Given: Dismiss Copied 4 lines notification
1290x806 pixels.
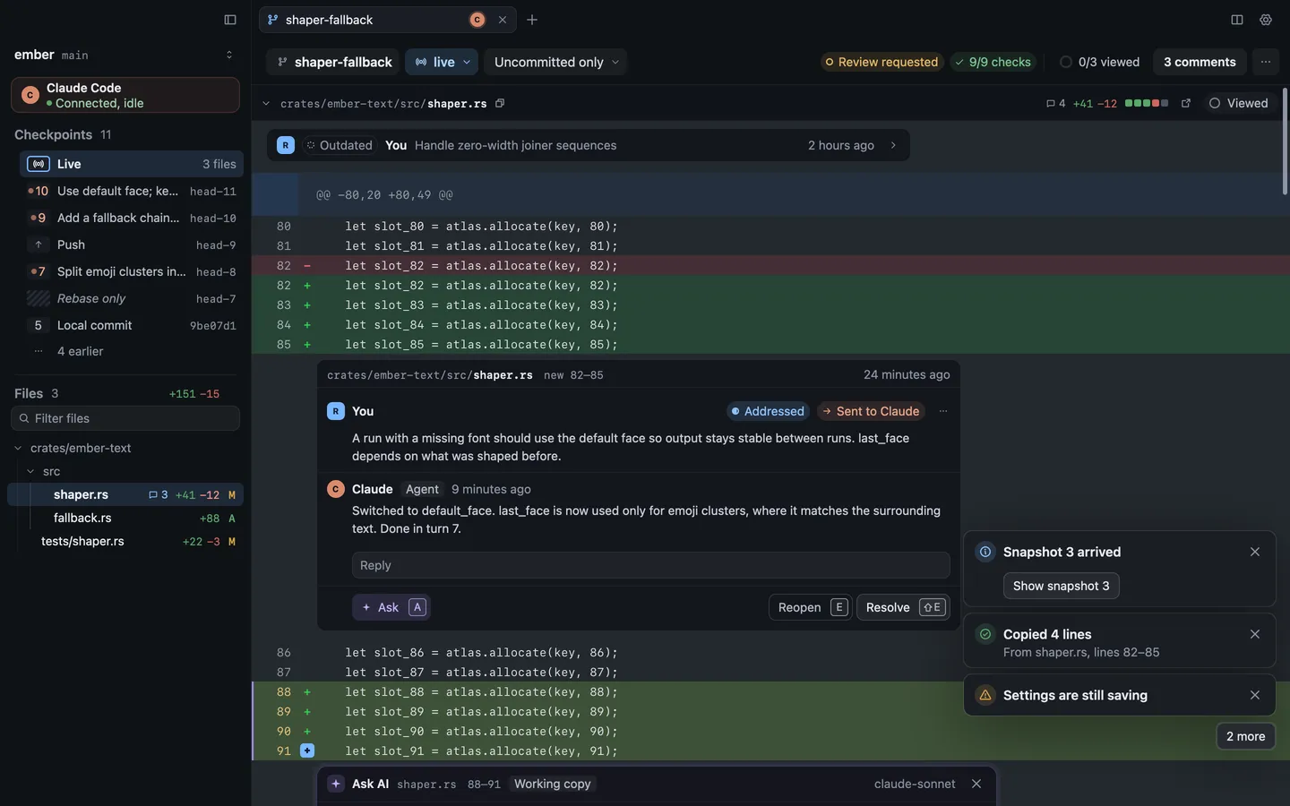Looking at the screenshot, I should [x=1255, y=634].
